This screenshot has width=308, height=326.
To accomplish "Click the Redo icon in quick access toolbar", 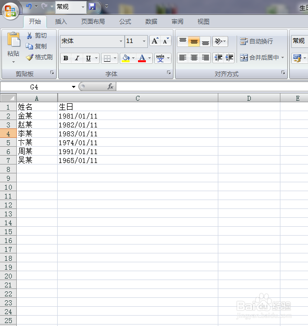I will pos(44,6).
